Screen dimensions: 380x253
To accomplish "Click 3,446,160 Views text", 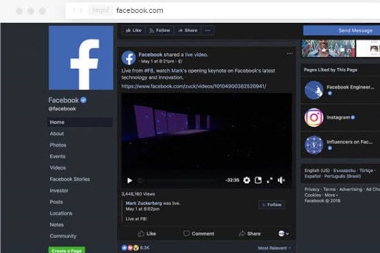I will tap(138, 194).
